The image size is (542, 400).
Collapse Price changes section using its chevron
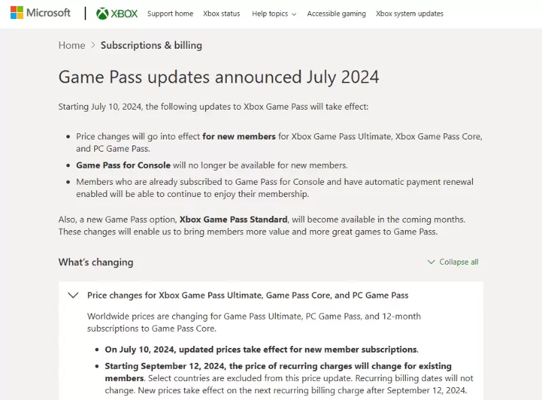[73, 295]
